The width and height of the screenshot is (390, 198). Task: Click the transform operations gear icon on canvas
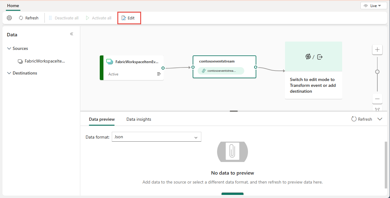click(308, 57)
